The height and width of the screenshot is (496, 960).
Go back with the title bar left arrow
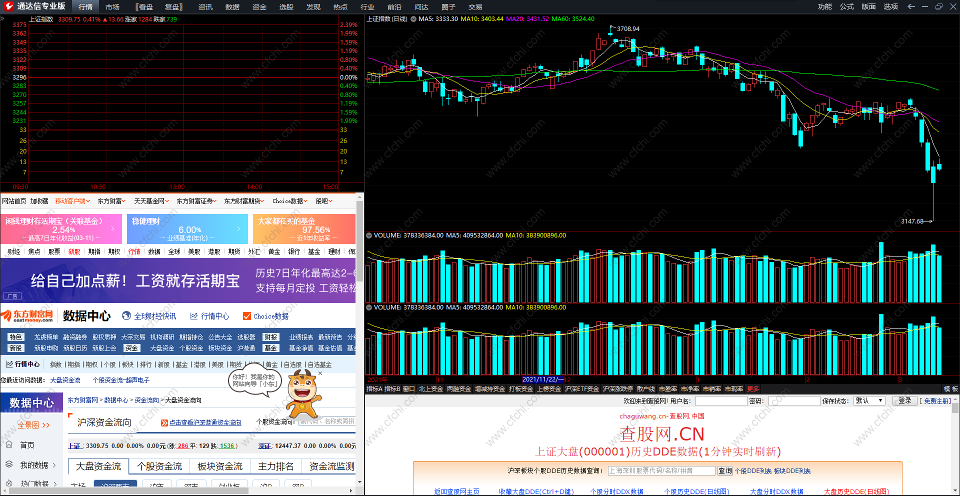tap(911, 6)
